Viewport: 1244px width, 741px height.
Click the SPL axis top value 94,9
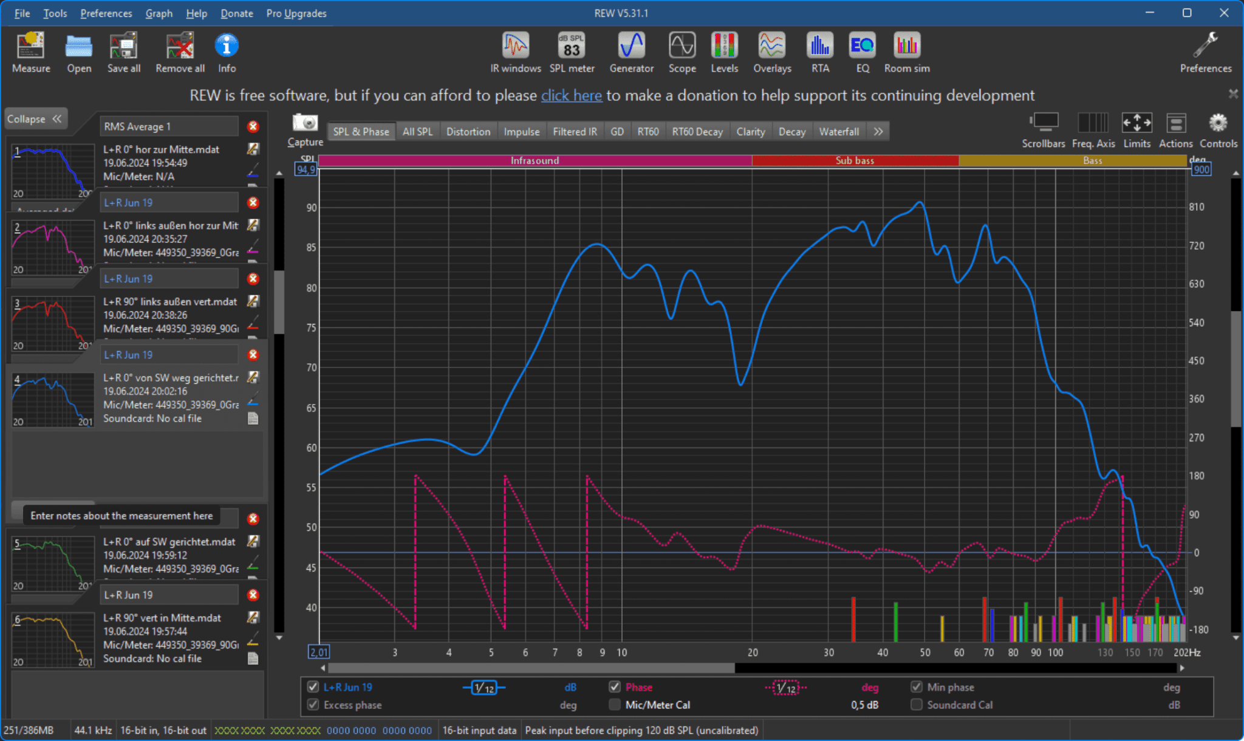(x=306, y=169)
